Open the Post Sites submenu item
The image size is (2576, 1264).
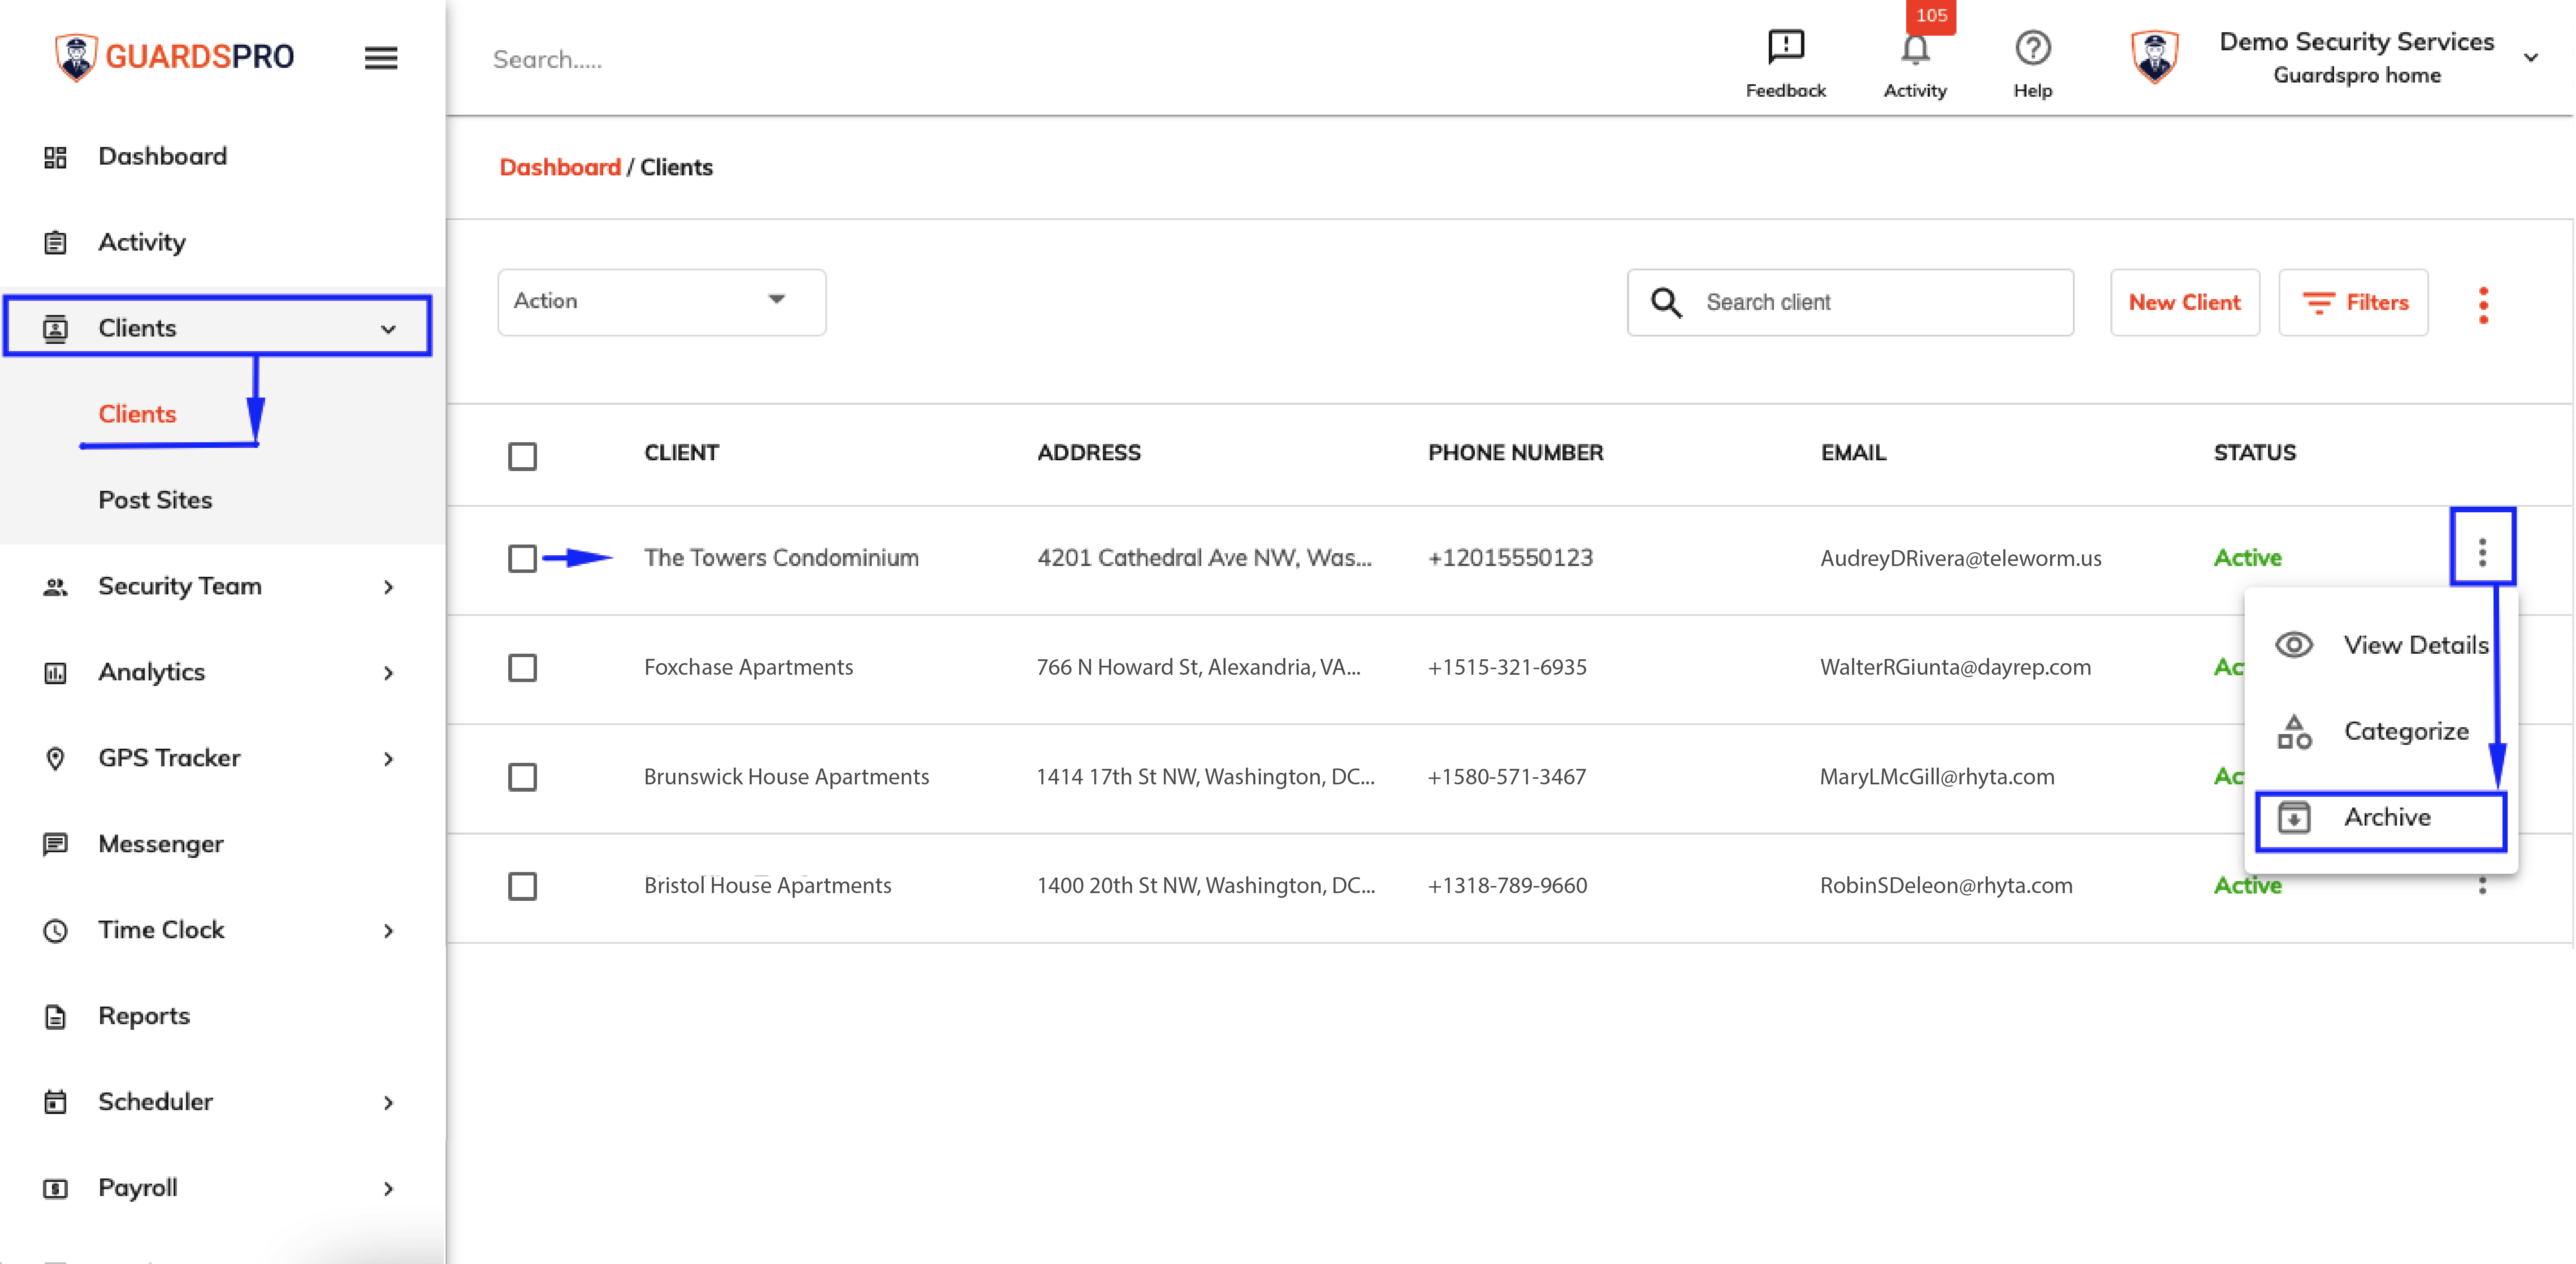coord(155,500)
